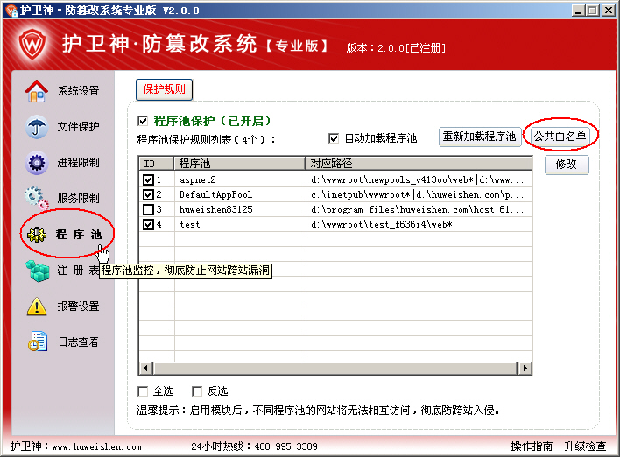The height and width of the screenshot is (457, 620).
Task: Close the 护卫神 window
Action: [608, 11]
